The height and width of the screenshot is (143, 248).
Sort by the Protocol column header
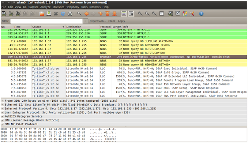106,27
